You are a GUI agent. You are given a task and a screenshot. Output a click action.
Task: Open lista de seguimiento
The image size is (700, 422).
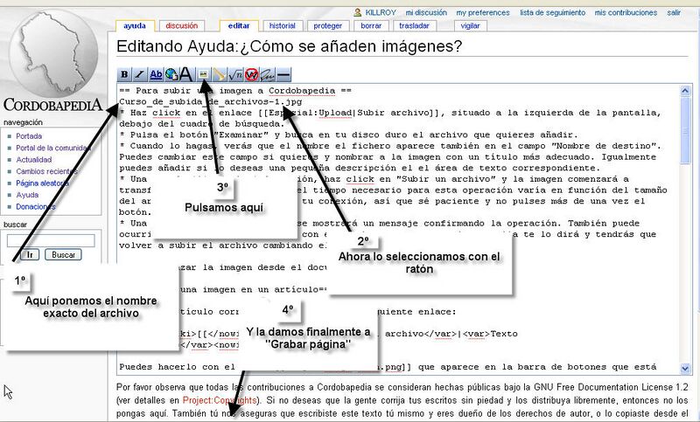tap(553, 13)
